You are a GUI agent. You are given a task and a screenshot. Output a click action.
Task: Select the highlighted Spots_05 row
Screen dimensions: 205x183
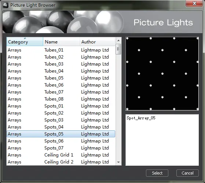(x=61, y=134)
